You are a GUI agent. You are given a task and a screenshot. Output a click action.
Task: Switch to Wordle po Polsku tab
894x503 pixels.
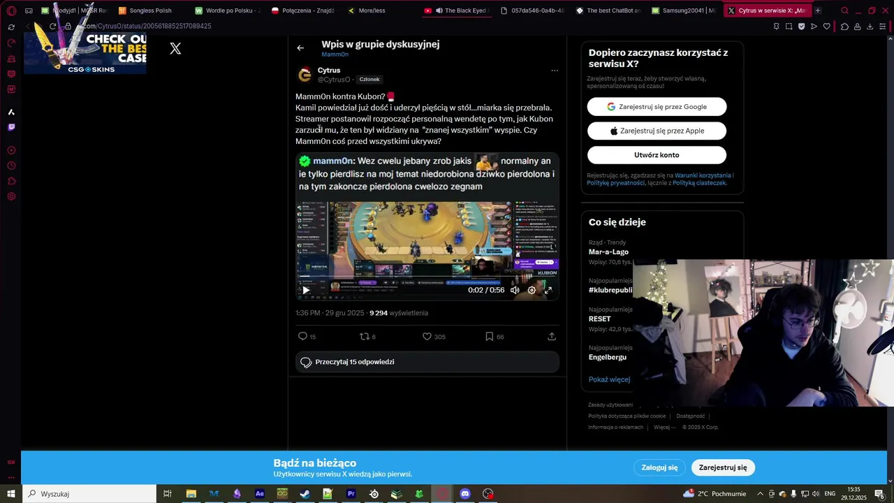(227, 10)
